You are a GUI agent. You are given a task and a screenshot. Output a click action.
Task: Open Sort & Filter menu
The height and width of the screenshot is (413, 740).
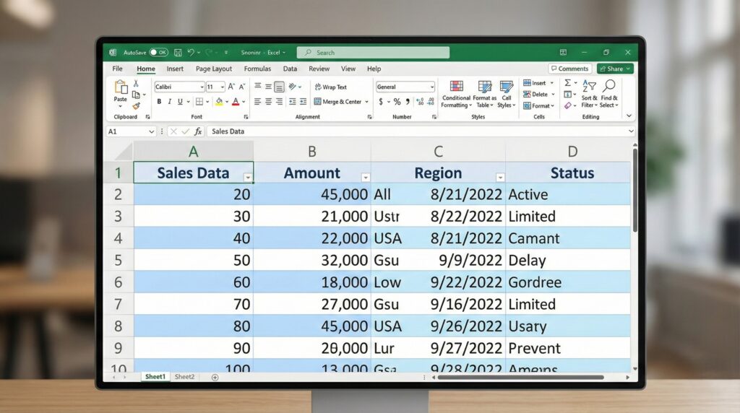coord(589,95)
